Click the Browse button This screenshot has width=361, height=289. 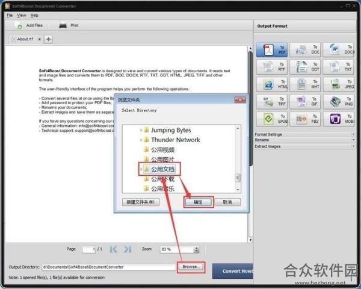pyautogui.click(x=191, y=267)
